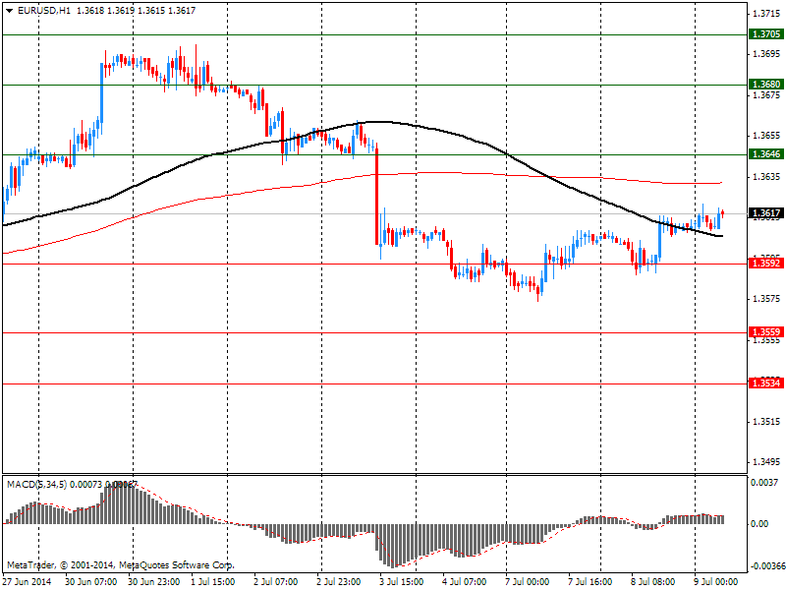
Task: Click the 1.3675 price scale value
Action: [x=767, y=94]
